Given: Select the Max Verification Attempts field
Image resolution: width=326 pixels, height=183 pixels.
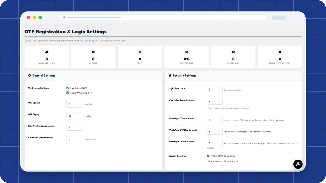Looking at the screenshot, I should 74,127.
